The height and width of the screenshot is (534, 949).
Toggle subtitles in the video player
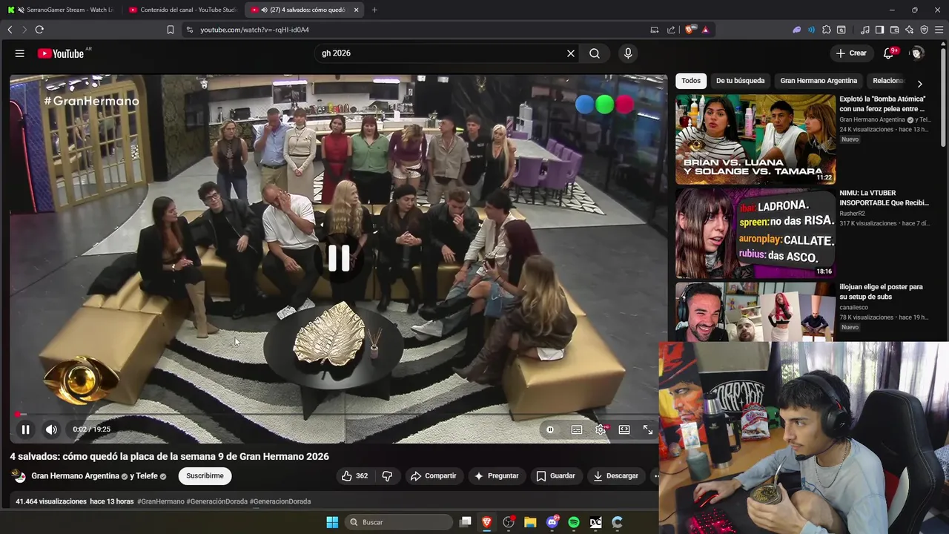tap(577, 429)
